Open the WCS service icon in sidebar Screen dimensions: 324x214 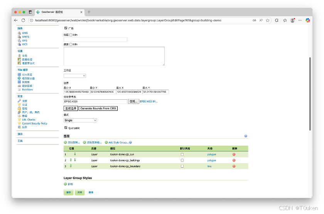click(19, 44)
